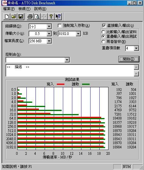The height and width of the screenshot is (170, 144).
Task: Click the 開始 start button
Action: click(129, 59)
